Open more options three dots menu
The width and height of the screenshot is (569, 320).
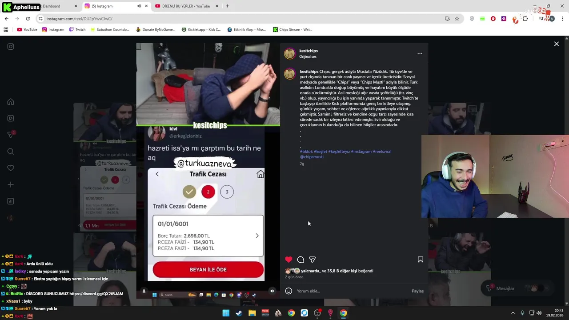coord(420,53)
